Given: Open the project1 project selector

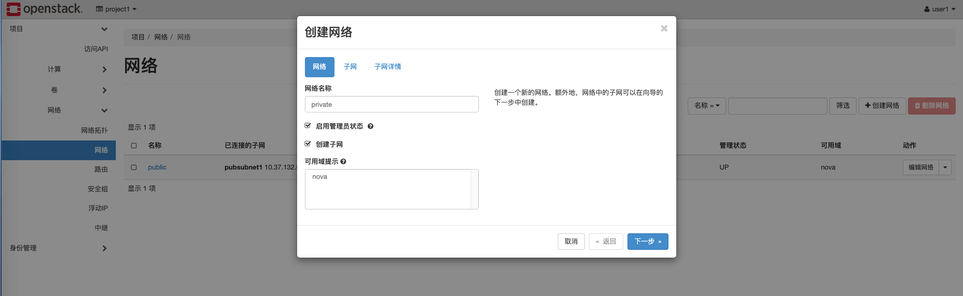Looking at the screenshot, I should click(116, 9).
